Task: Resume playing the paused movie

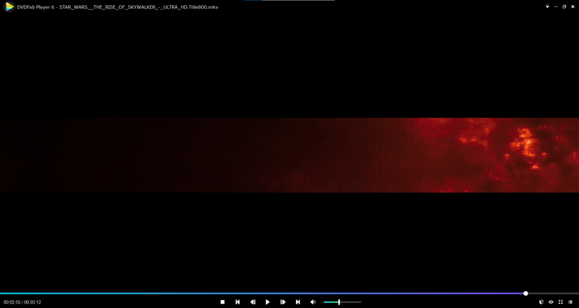Action: 267,302
